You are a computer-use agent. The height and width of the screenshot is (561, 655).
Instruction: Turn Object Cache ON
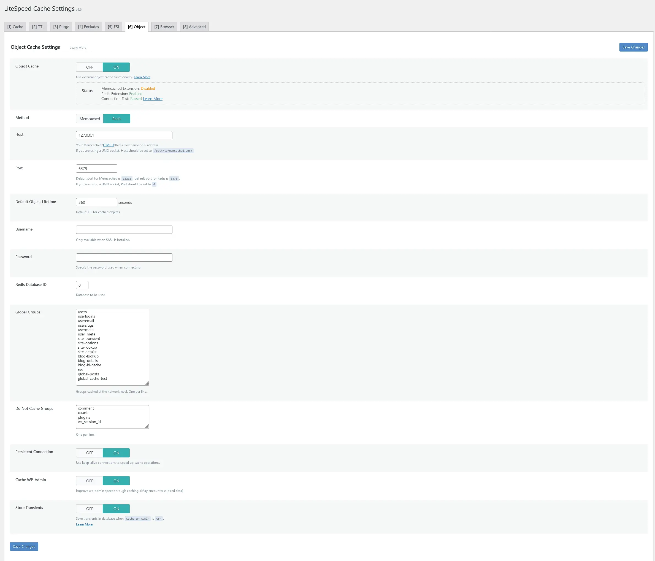(116, 67)
